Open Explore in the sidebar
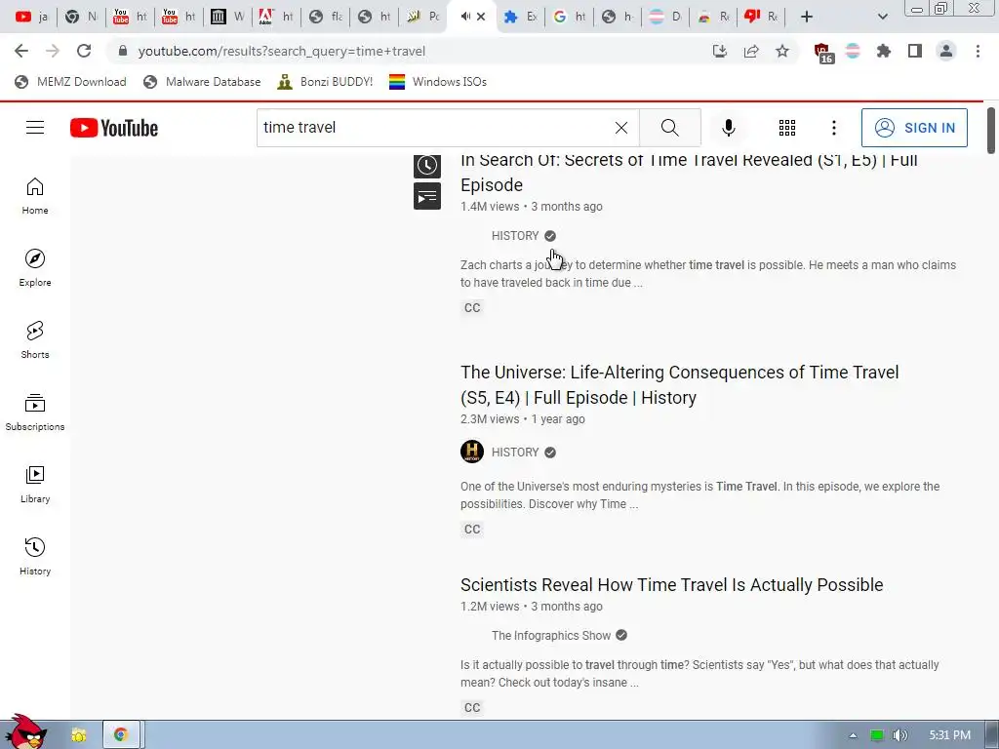 (35, 267)
